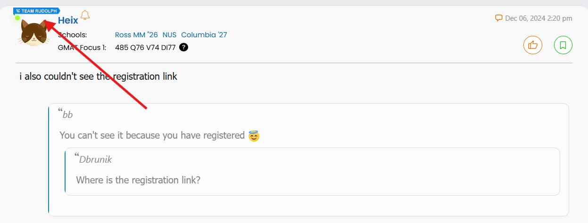Click the 485 Q76 V74 DI77 score
This screenshot has height=223, width=588.
pyautogui.click(x=145, y=47)
